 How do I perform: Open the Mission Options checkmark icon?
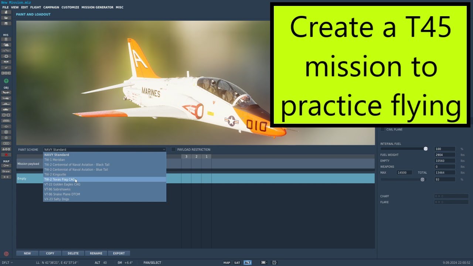[x=6, y=68]
